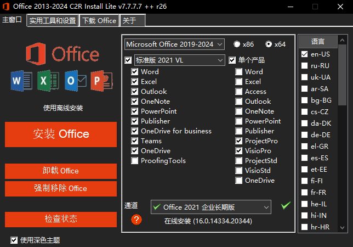Image resolution: width=353 pixels, height=247 pixels.
Task: Enable the ProofingTools checkbox
Action: coord(135,161)
